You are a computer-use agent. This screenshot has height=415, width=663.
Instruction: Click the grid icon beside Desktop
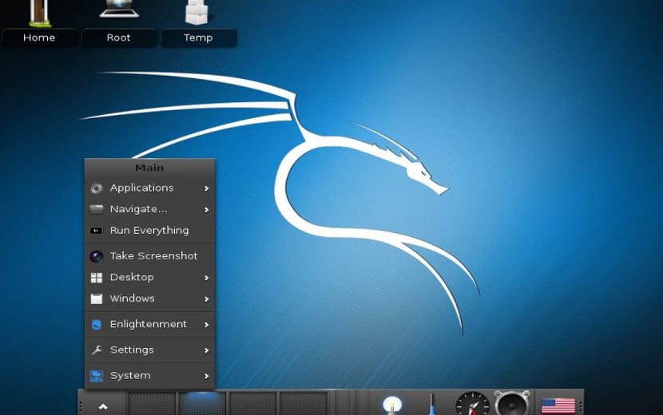pyautogui.click(x=97, y=278)
